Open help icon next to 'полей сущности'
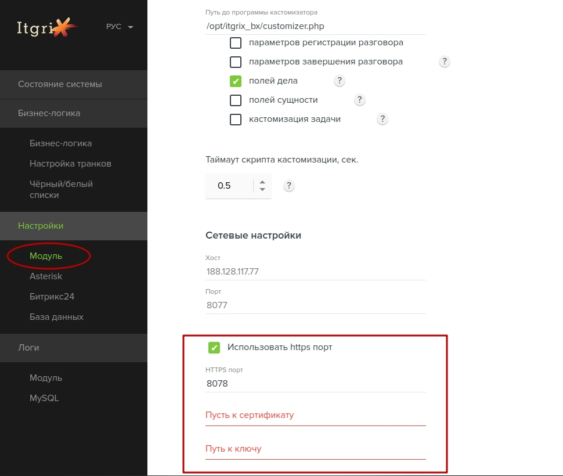 [x=359, y=100]
